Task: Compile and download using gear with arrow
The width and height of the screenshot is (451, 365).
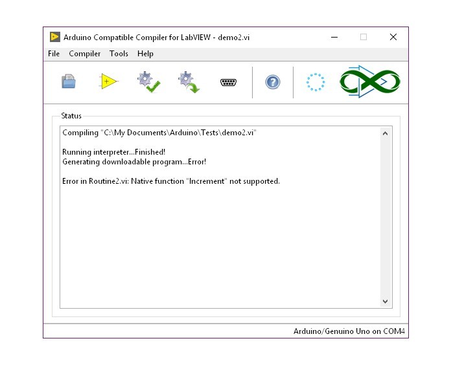Action: tap(189, 82)
